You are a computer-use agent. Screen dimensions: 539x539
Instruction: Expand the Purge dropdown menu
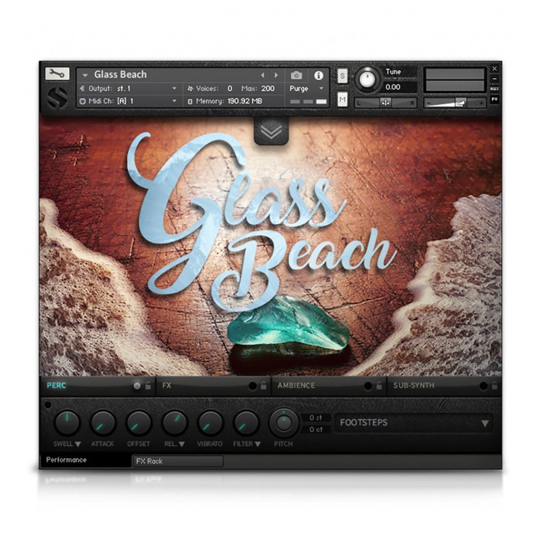pyautogui.click(x=307, y=88)
